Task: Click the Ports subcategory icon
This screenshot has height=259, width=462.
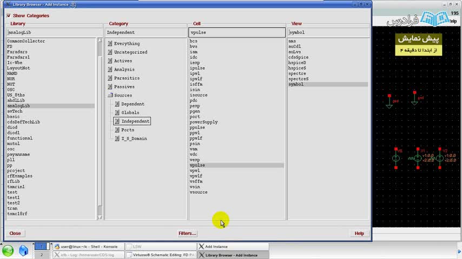Action: [x=117, y=129]
